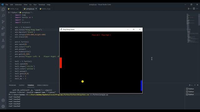This screenshot has height=112, width=200.
Task: Click line 1 'import time' code
Action: 20,15
